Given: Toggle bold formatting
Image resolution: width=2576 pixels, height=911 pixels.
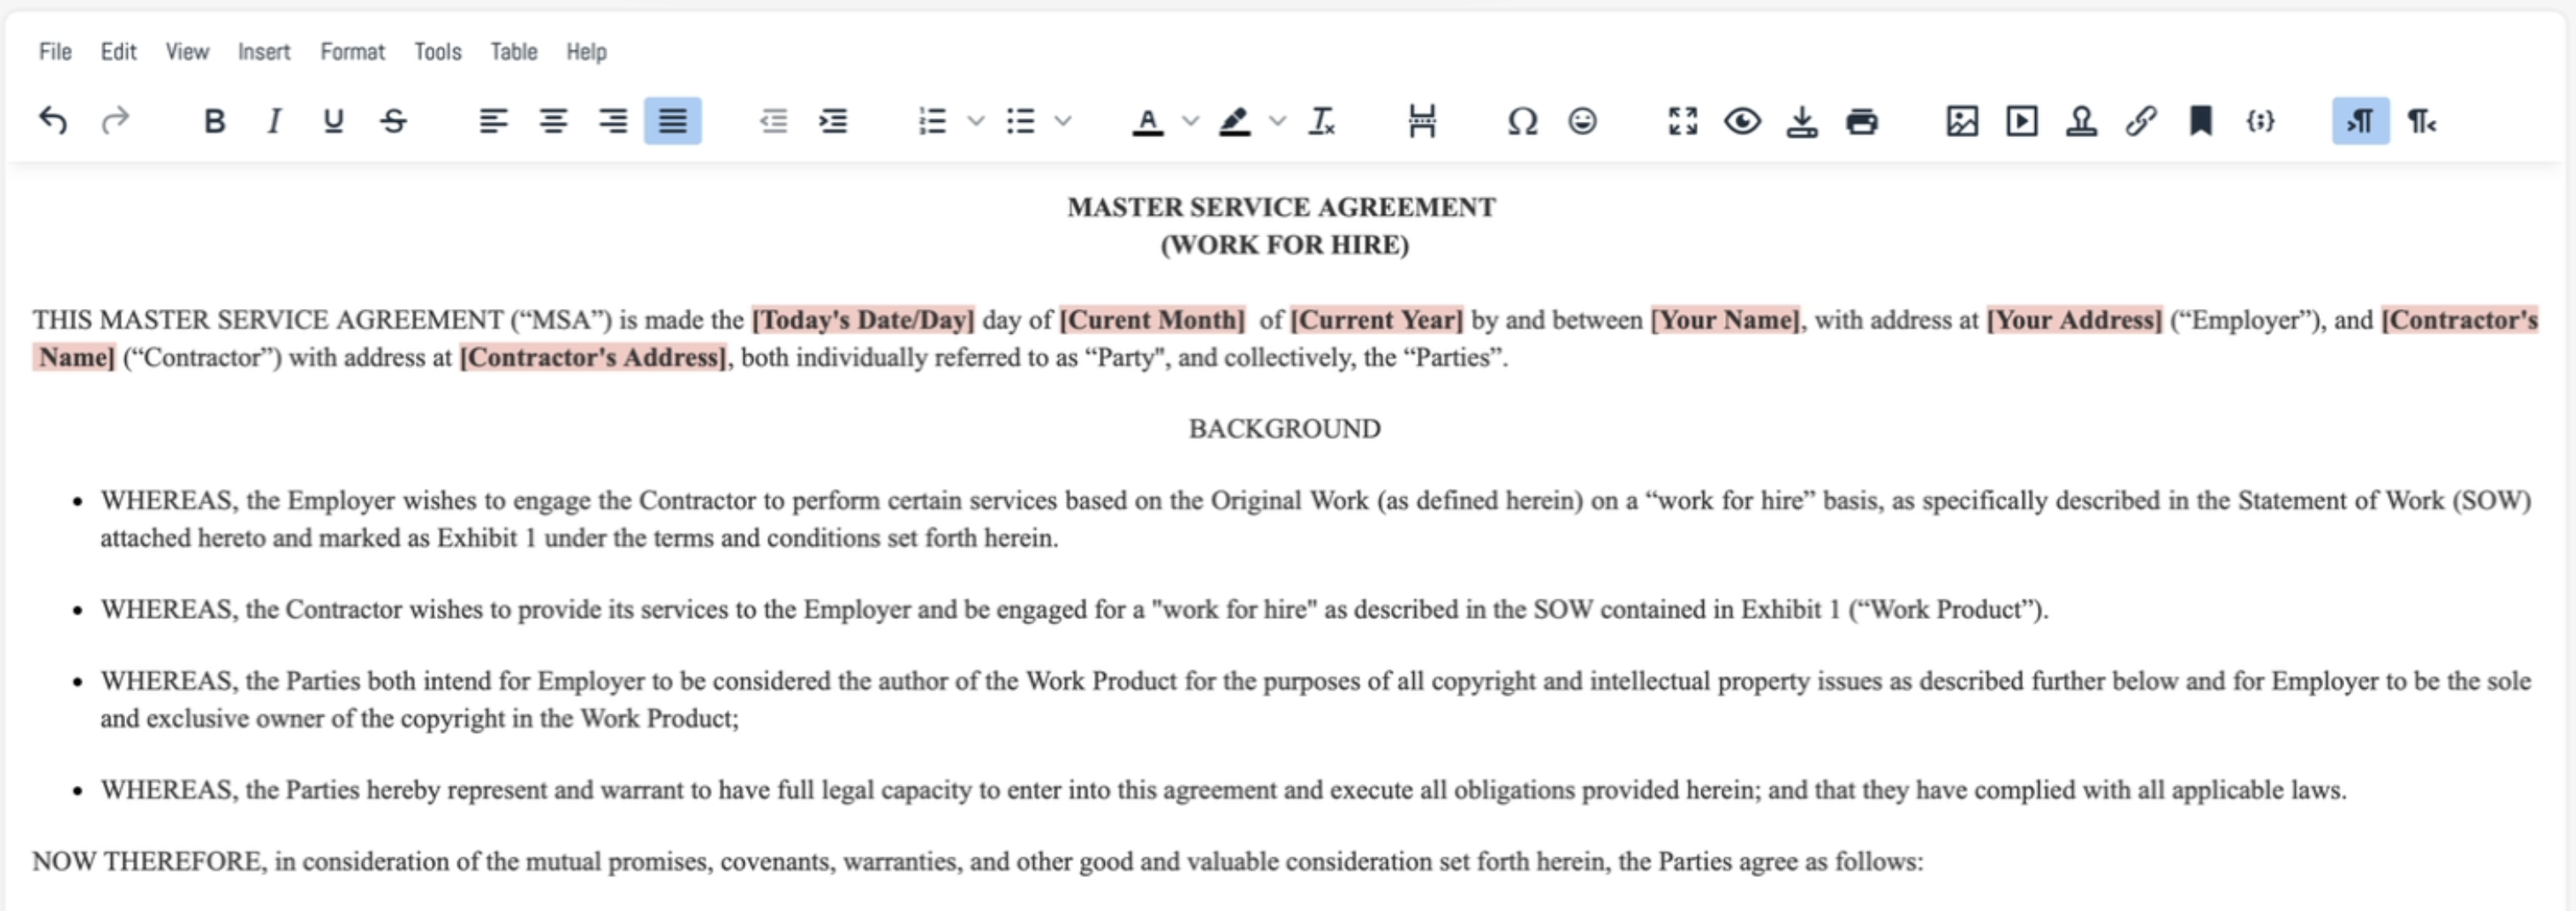Looking at the screenshot, I should click(x=214, y=121).
